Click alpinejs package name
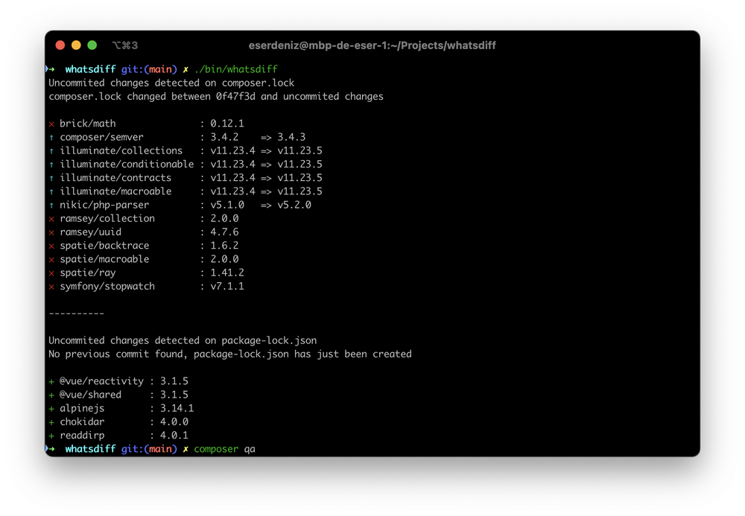Image resolution: width=745 pixels, height=516 pixels. pyautogui.click(x=82, y=408)
